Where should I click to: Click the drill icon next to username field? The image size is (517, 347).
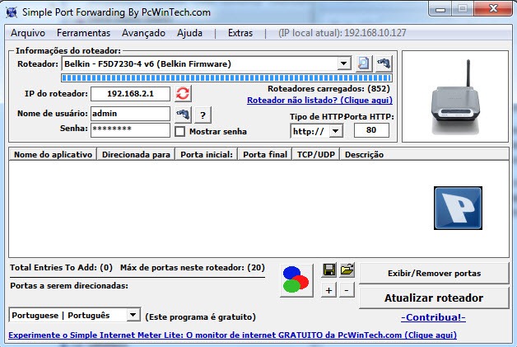click(x=183, y=115)
